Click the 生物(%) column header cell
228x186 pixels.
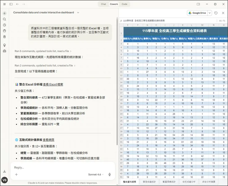pos(174,39)
